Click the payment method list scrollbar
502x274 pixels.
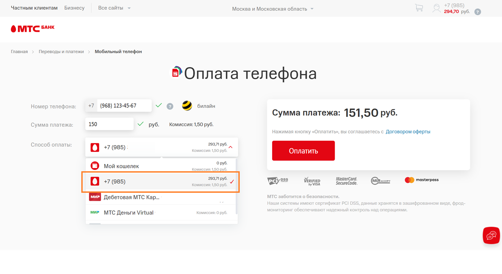[237, 186]
